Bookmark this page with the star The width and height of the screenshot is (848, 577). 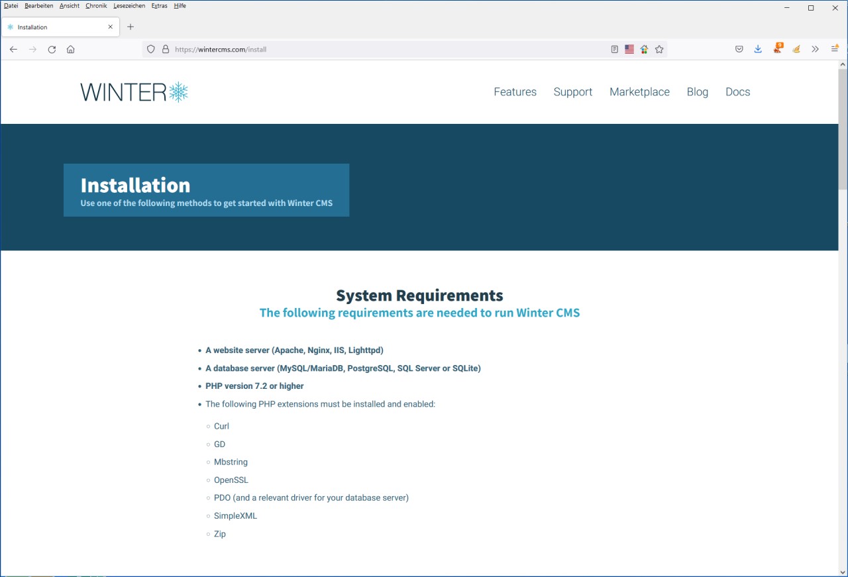pos(659,49)
